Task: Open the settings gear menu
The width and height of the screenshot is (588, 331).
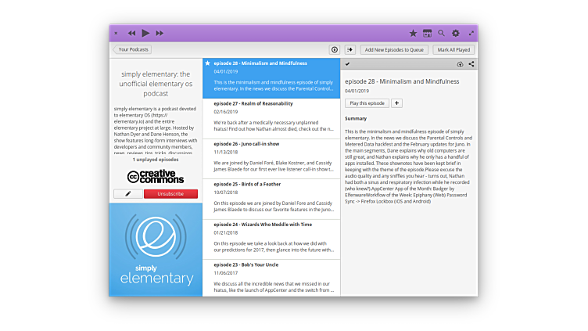Action: pos(456,33)
